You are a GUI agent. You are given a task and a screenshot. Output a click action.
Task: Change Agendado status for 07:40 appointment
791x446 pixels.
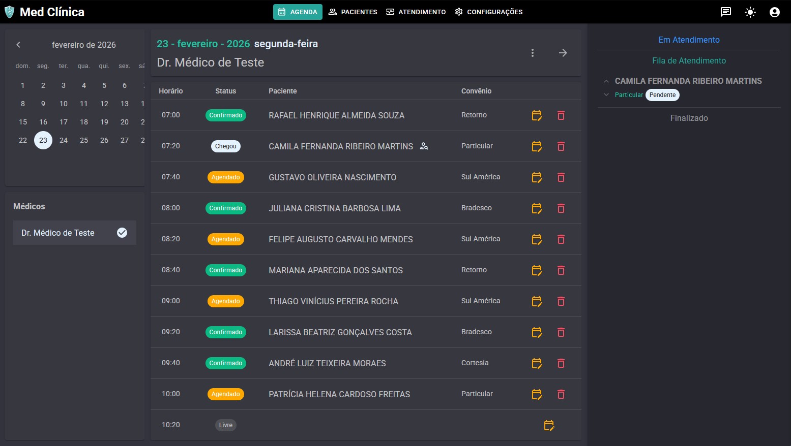coord(226,177)
